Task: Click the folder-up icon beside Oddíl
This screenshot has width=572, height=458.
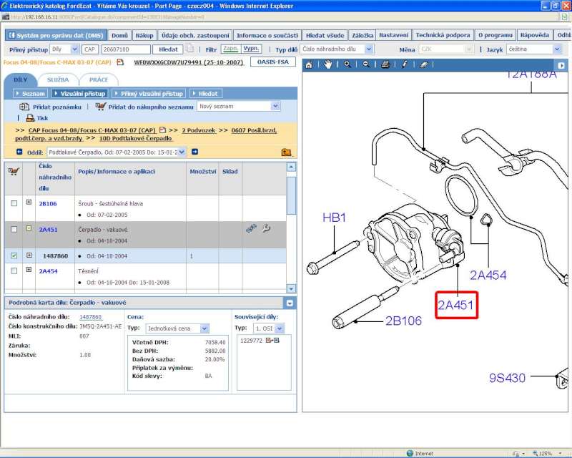Action: (286, 152)
